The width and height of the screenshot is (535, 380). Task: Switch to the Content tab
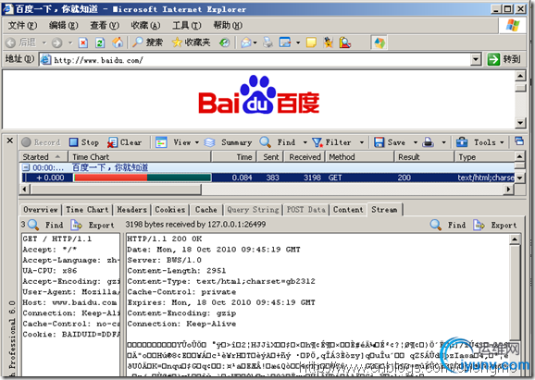pos(348,210)
